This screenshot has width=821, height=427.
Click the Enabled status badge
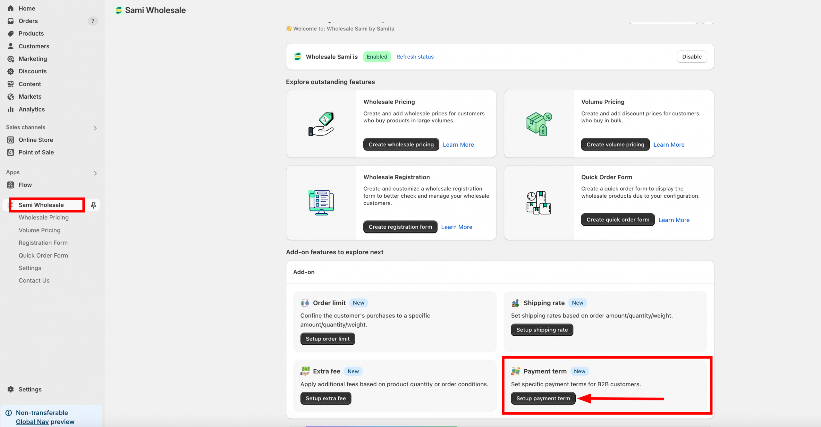[377, 57]
